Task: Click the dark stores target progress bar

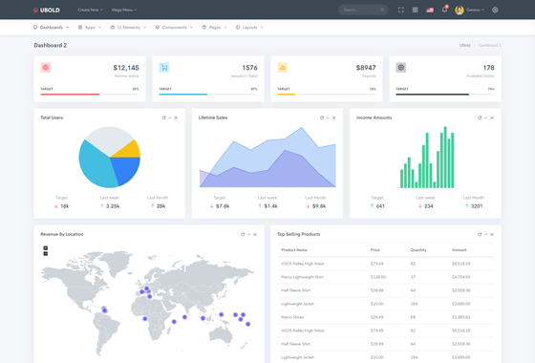Action: click(445, 95)
